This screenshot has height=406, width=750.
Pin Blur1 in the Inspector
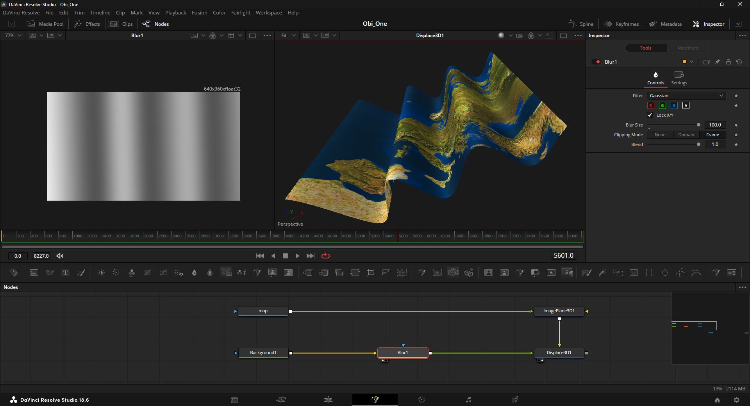click(x=717, y=62)
